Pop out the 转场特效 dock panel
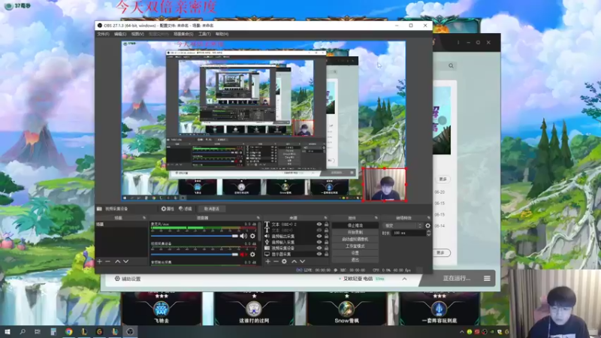 click(x=428, y=218)
